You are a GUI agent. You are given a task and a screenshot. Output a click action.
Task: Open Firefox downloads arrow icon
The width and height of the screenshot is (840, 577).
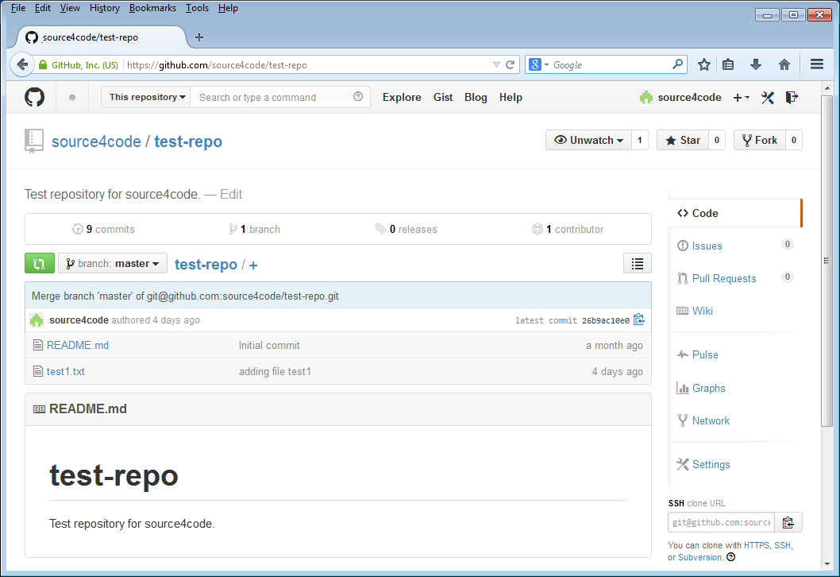click(x=755, y=65)
